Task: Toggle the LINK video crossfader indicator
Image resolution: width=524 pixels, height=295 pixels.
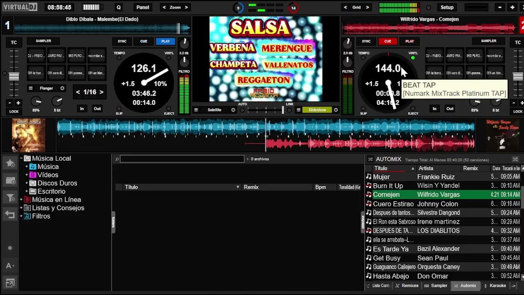Action: coord(289,110)
